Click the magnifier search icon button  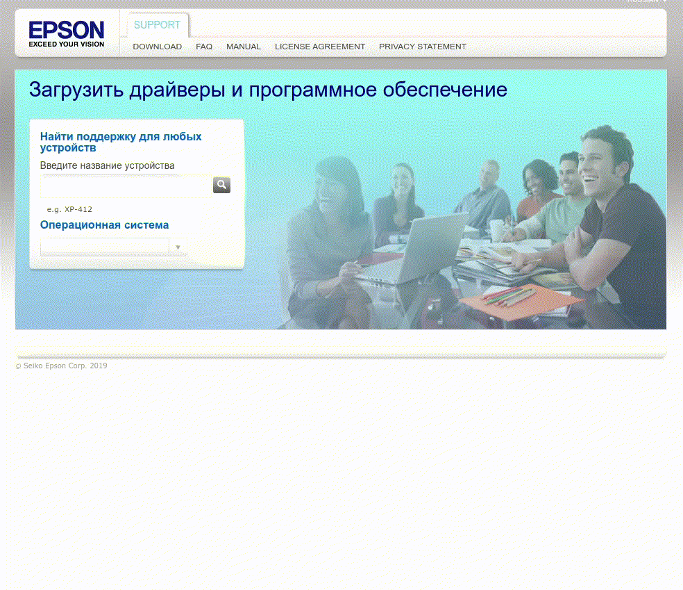click(221, 185)
